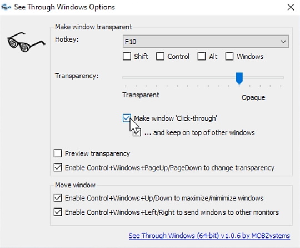Close the options dialog window
The image size is (300, 248).
pos(291,7)
